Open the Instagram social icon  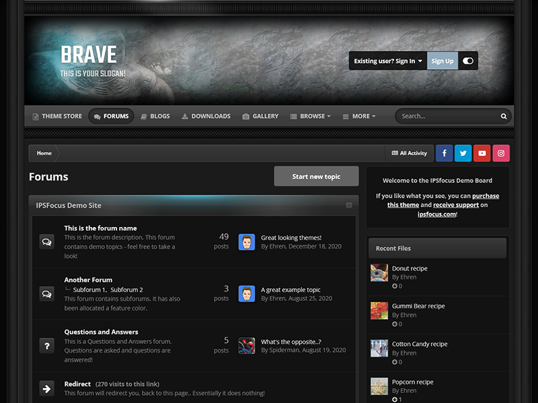tap(500, 153)
